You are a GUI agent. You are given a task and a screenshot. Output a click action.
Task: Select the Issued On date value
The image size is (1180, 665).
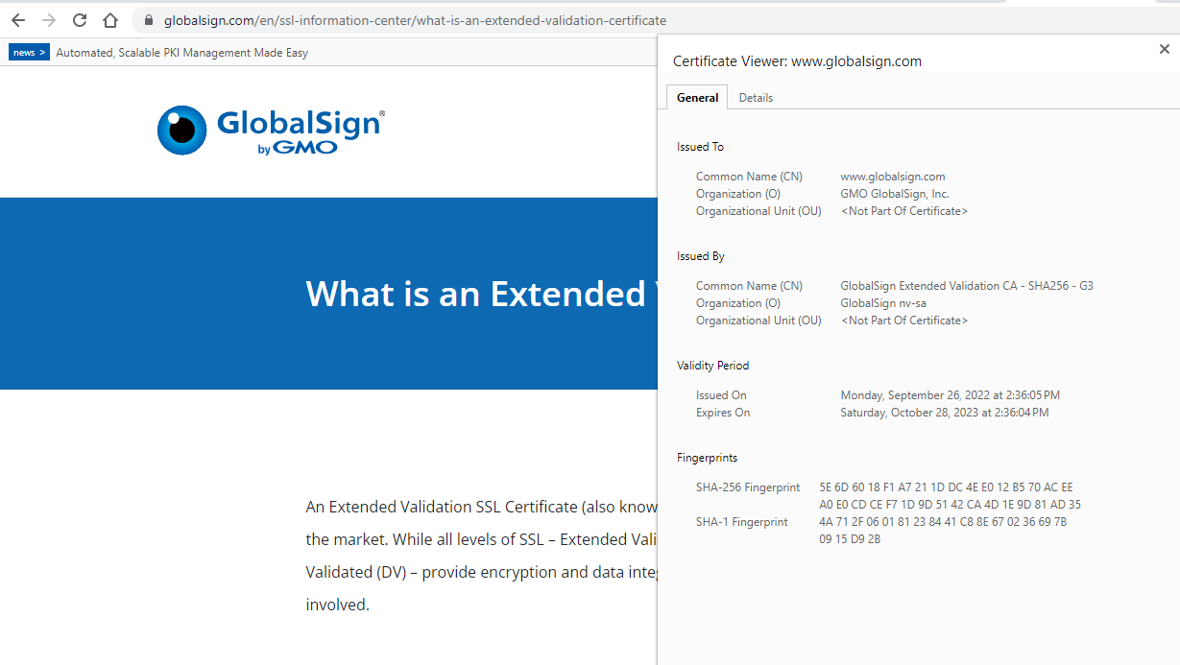[951, 395]
